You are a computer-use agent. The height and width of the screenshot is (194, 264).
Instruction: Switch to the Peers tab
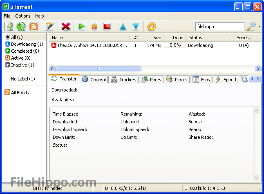[x=151, y=80]
